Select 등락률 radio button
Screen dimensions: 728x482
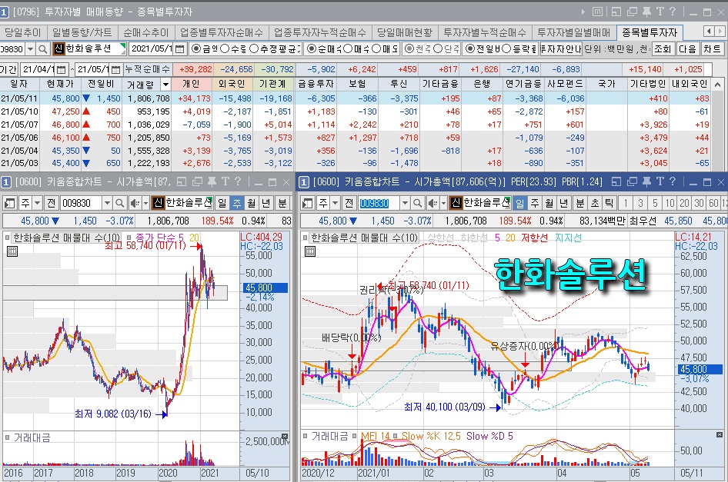tap(506, 48)
